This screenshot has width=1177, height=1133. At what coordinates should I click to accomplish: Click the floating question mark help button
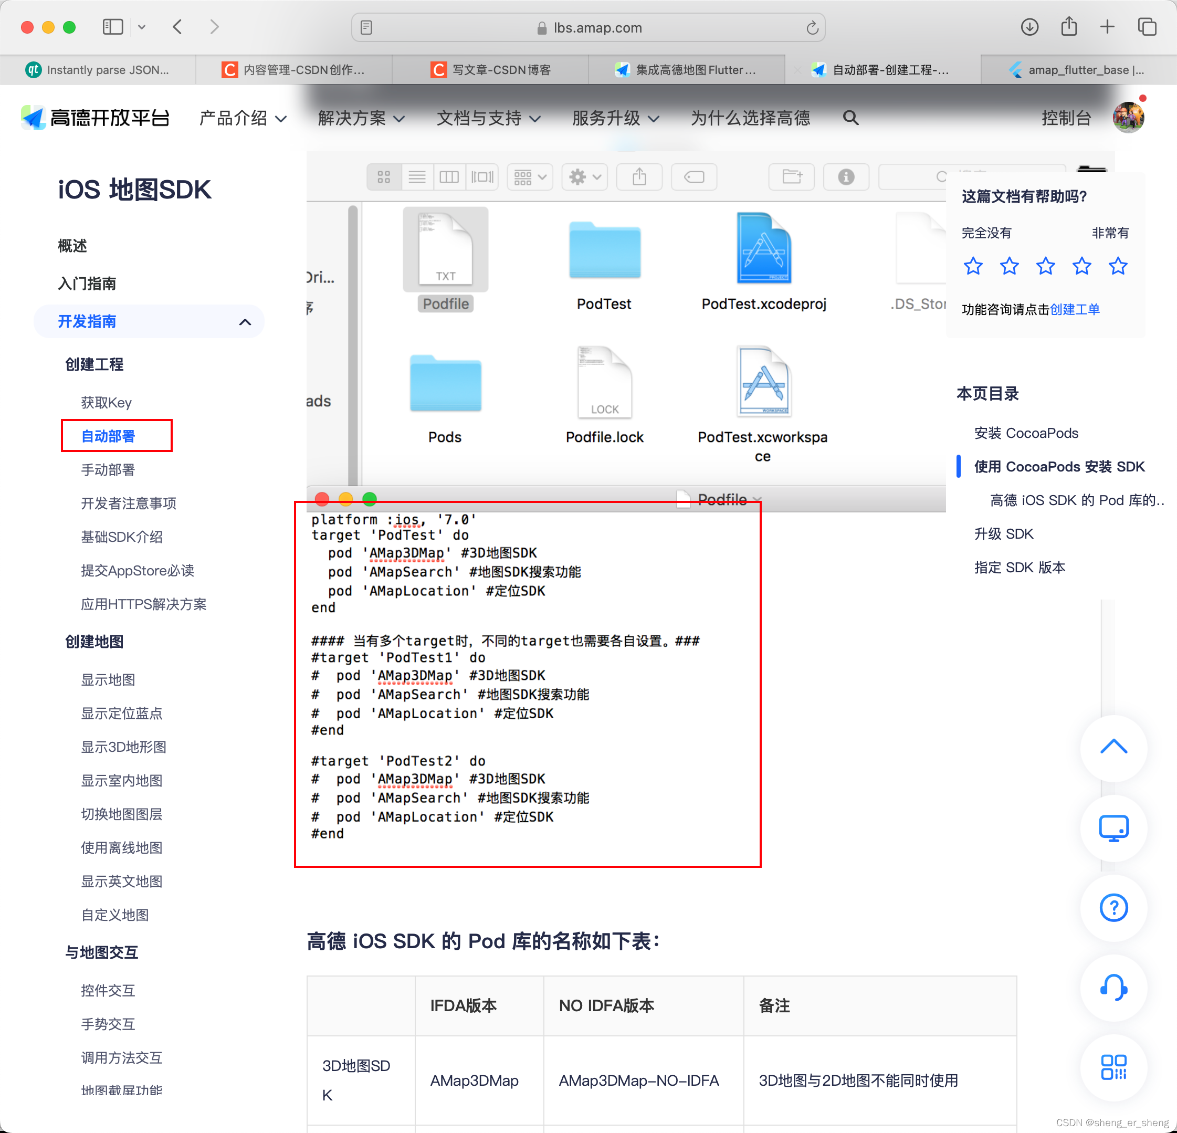(x=1113, y=908)
